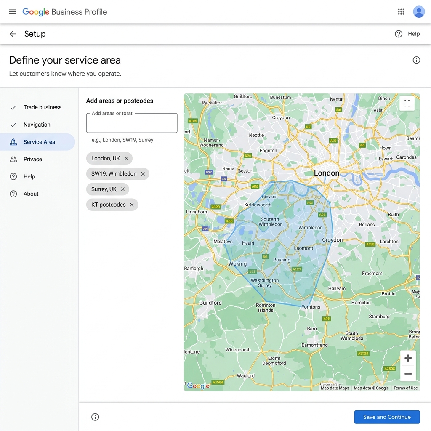Zoom in on the map
Viewport: 431px width, 431px height.
coord(408,358)
